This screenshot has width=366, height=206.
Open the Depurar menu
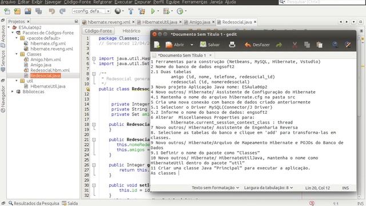click(142, 2)
